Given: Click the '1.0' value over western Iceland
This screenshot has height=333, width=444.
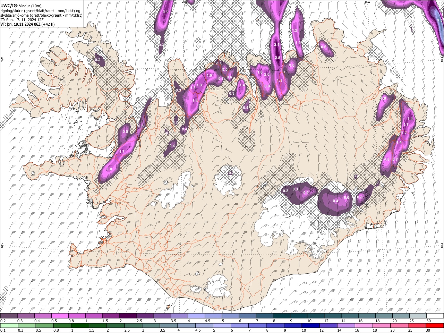Looking at the screenshot, I should click(x=109, y=169).
